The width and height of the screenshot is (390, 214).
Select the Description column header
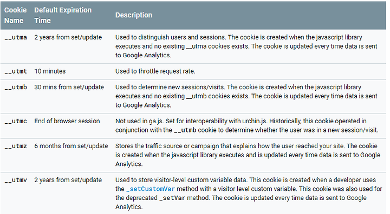click(134, 15)
